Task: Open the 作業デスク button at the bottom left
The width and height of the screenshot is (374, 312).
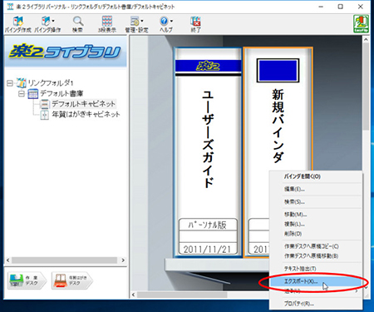Action: click(27, 280)
